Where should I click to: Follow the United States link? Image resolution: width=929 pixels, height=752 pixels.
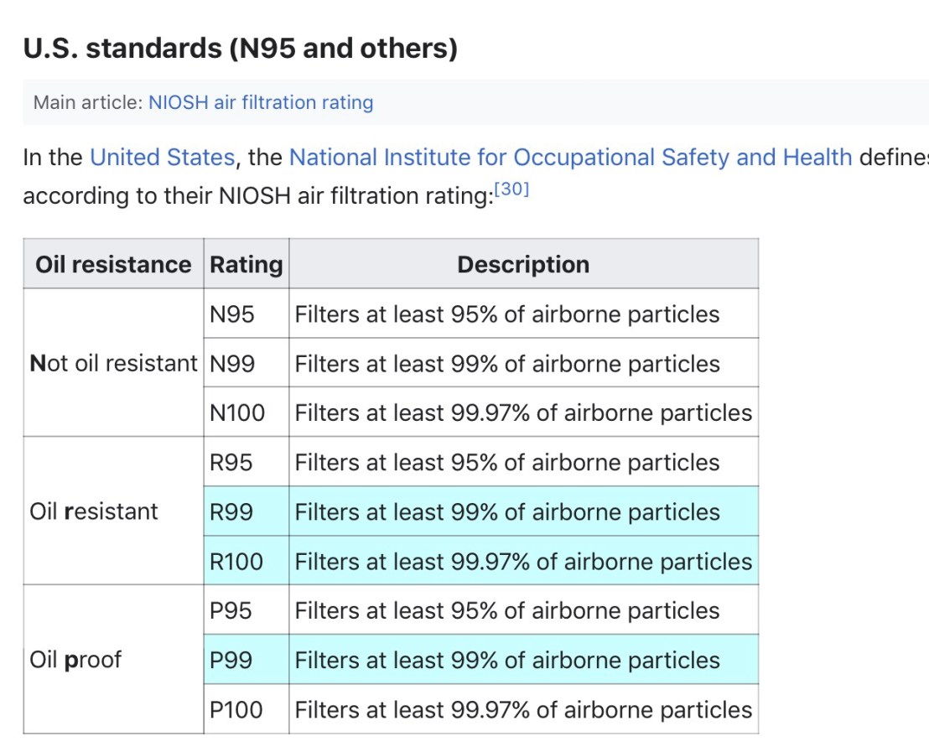[x=162, y=158]
